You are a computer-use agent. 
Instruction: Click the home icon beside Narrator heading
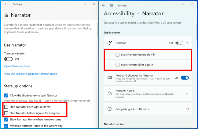click(6, 15)
